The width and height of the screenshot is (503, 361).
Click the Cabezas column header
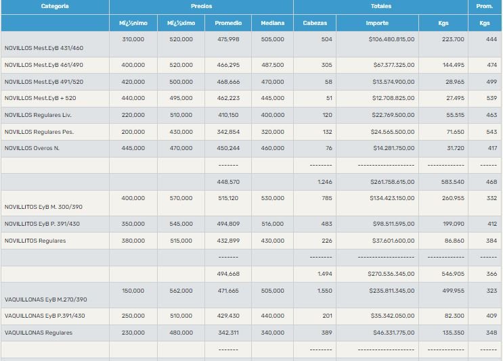(315, 23)
